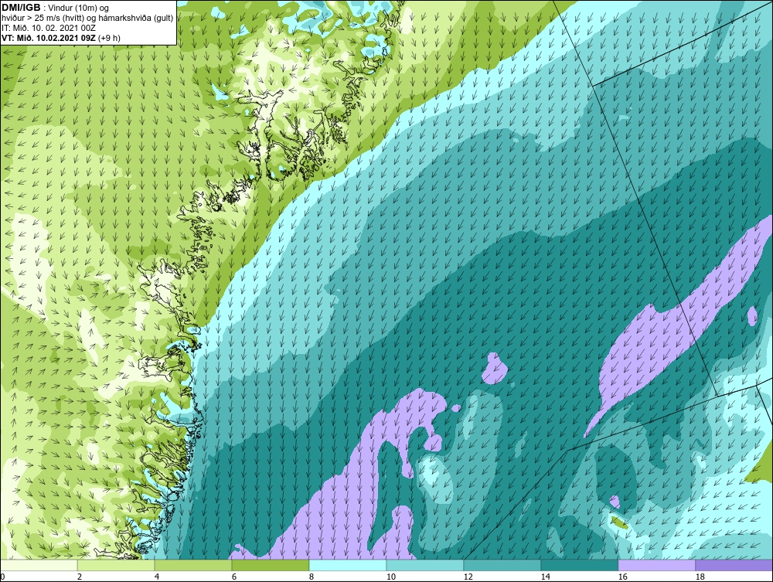This screenshot has width=773, height=582.
Task: Click the 18+ m/s purple legend swatch
Action: pos(734,565)
